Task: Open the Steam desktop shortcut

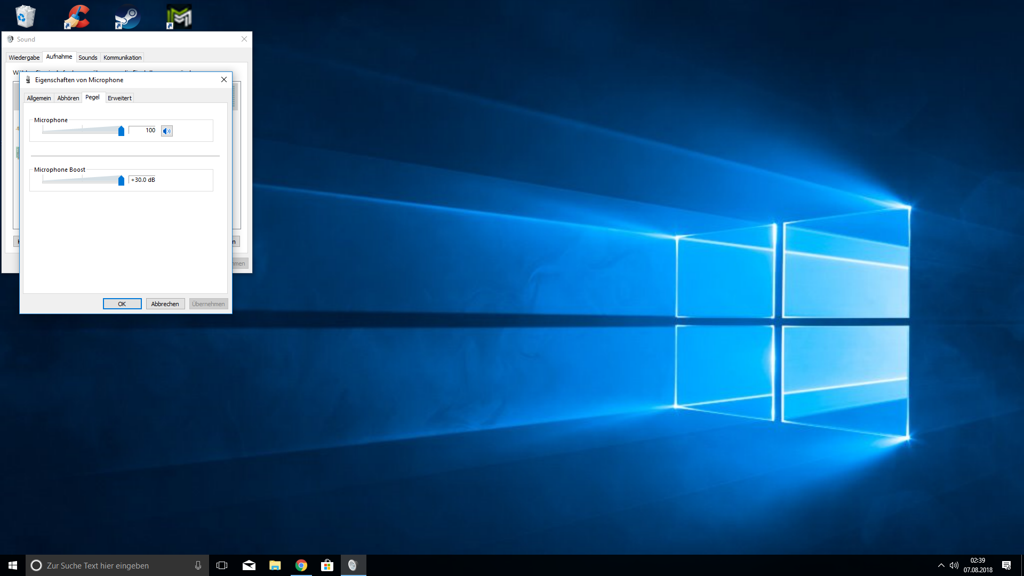Action: (x=128, y=17)
